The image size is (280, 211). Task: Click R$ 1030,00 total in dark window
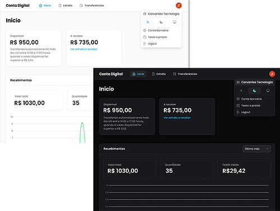(x=123, y=171)
